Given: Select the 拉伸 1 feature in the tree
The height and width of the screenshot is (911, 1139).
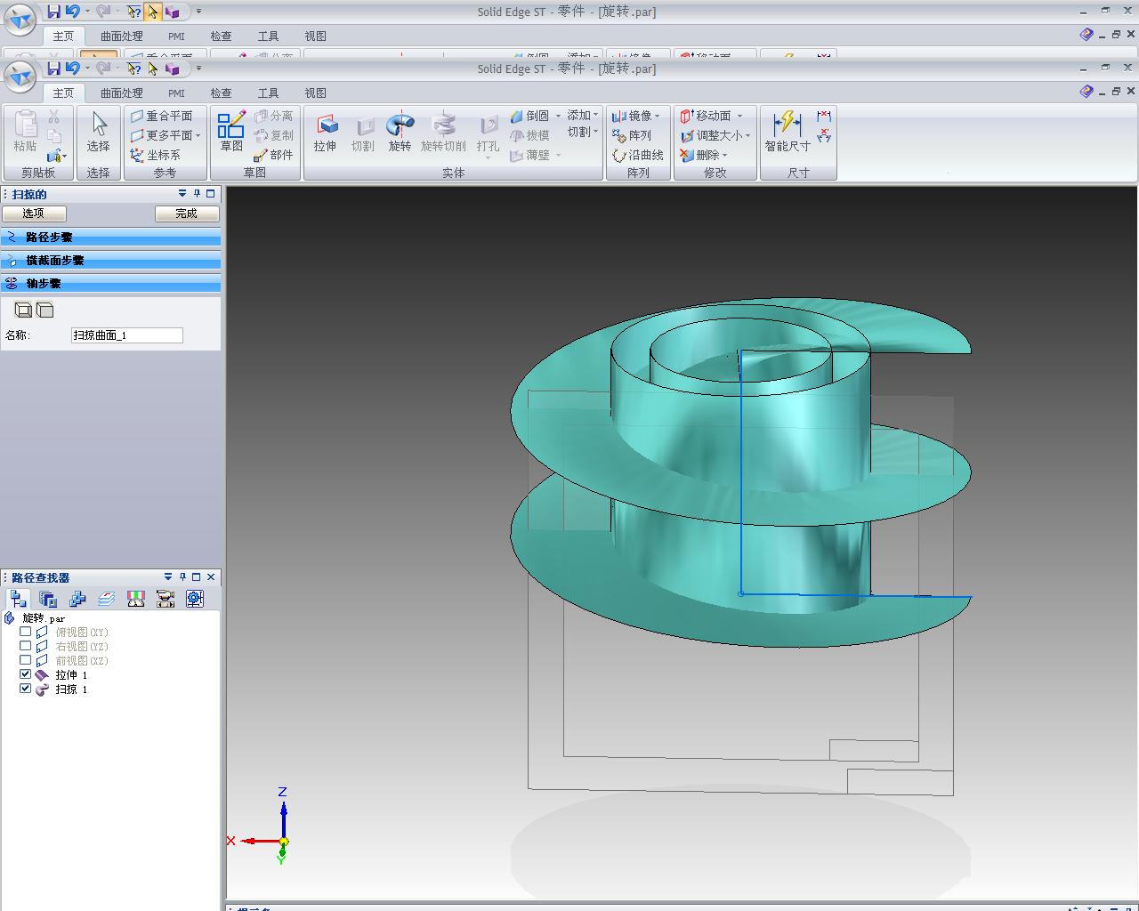Looking at the screenshot, I should pos(71,674).
